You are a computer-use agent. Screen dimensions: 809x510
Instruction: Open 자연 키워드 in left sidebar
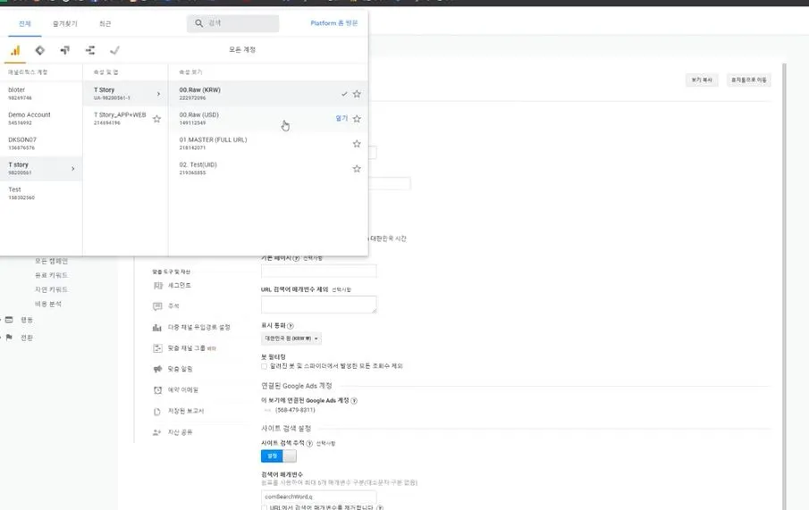pos(51,289)
